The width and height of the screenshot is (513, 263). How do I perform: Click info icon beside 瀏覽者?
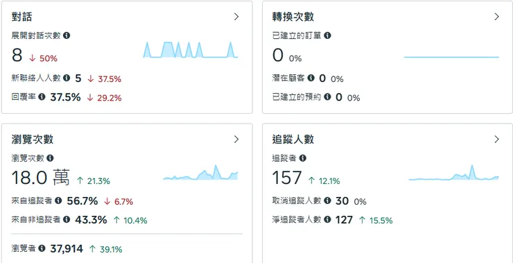click(x=42, y=248)
